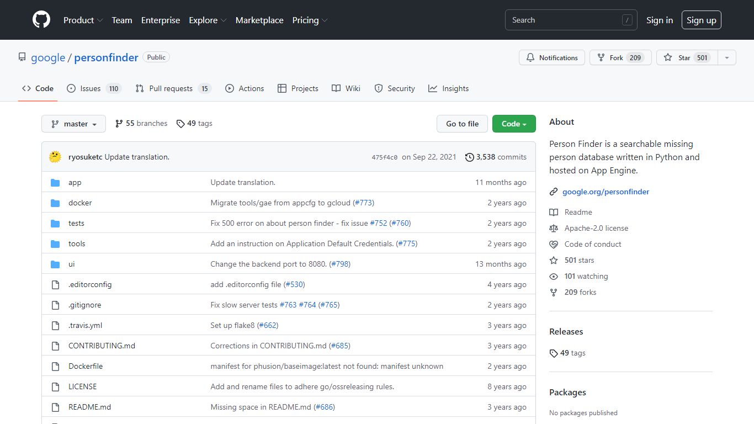Click the slash shortcut icon in search

627,20
